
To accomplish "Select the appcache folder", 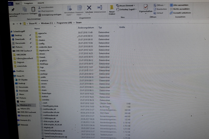I will (x=41, y=33).
